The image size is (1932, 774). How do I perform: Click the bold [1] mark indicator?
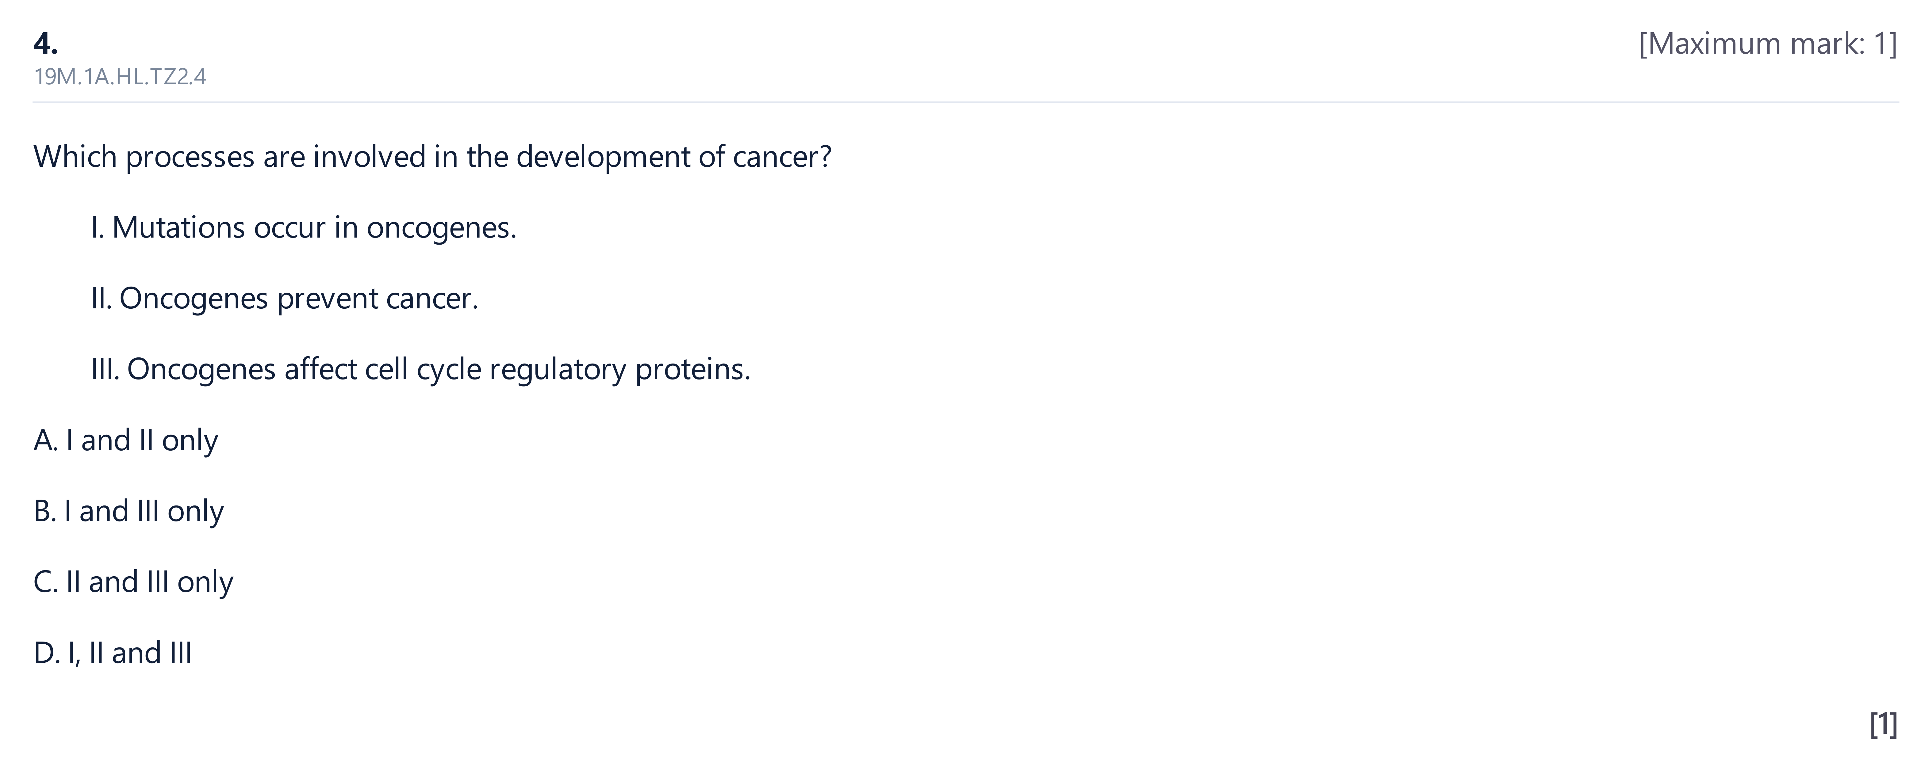(1883, 725)
